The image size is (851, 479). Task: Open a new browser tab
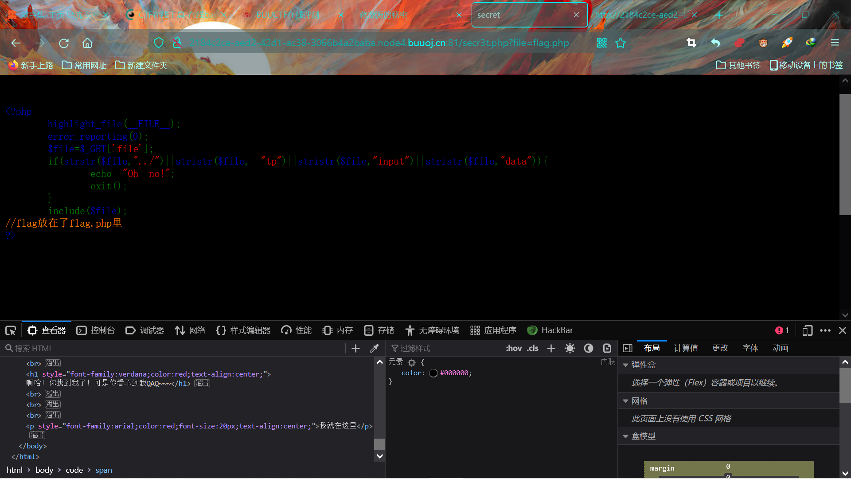tap(719, 15)
